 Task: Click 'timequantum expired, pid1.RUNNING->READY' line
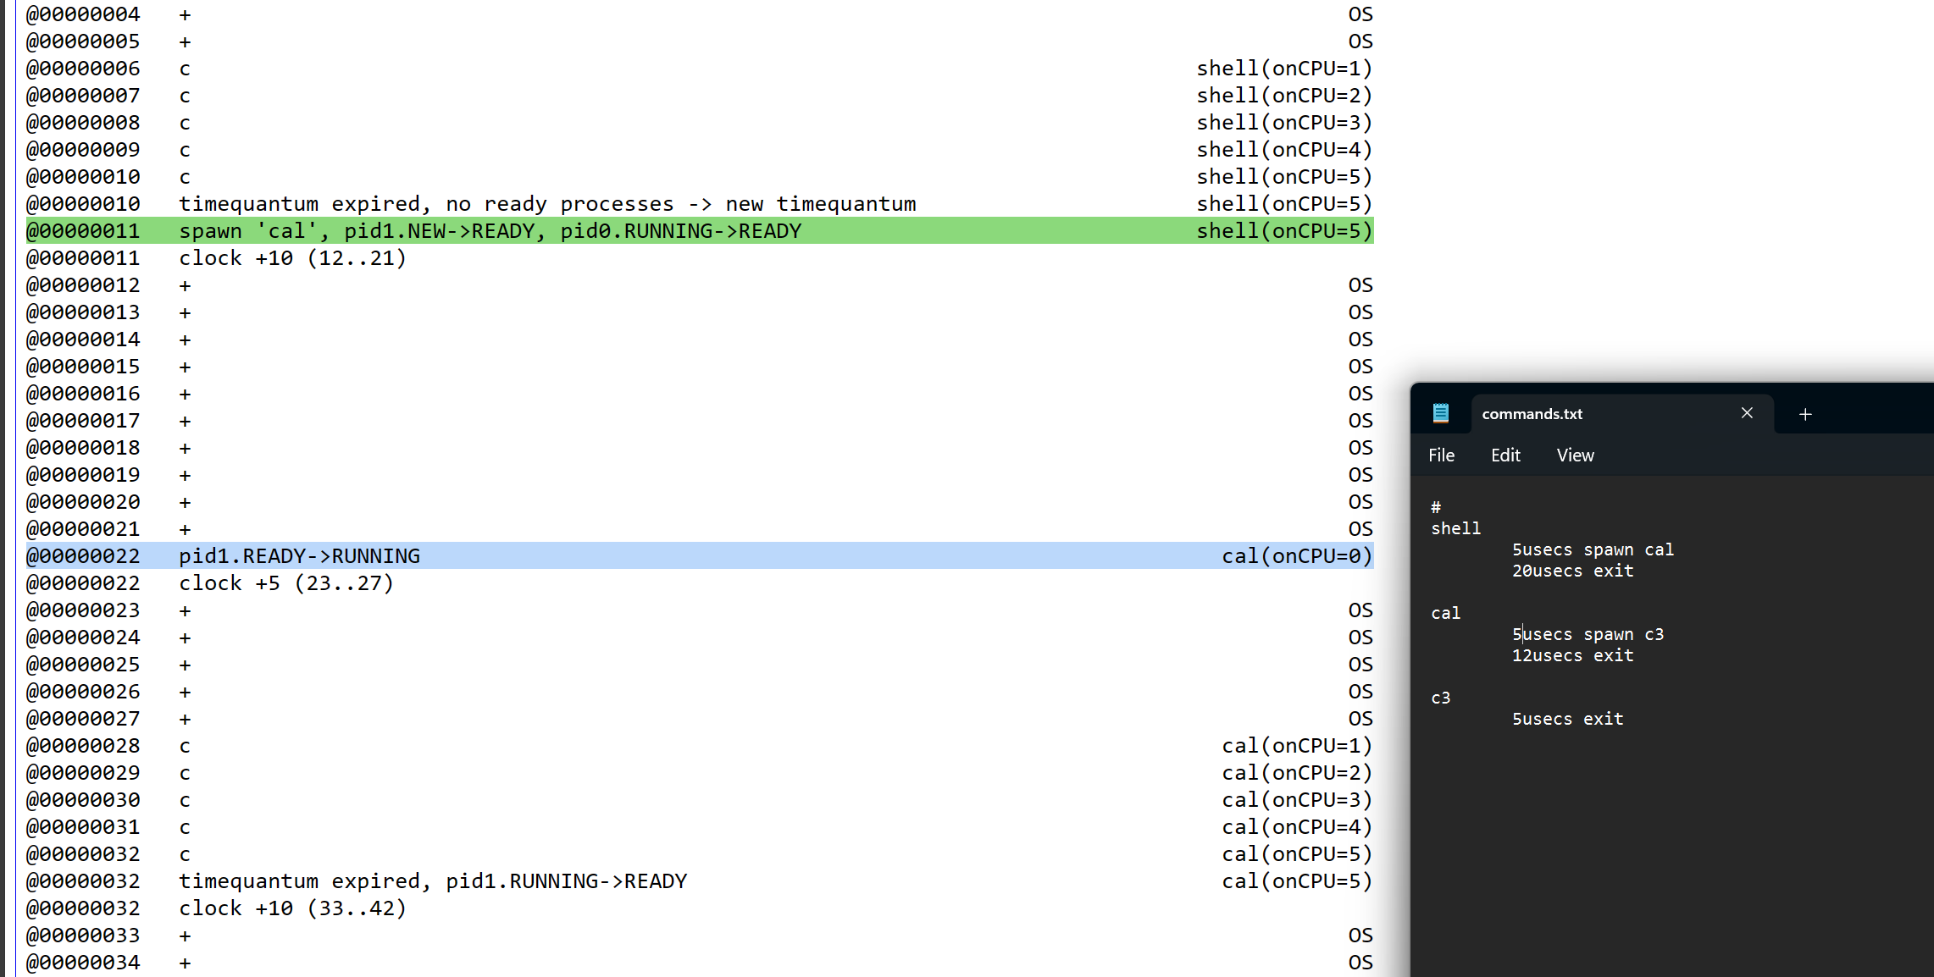[432, 881]
